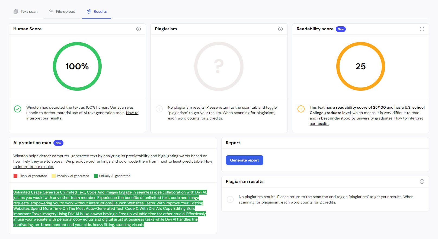Click the 'Likely AI generated' legend label
The image size is (438, 239).
(33, 176)
